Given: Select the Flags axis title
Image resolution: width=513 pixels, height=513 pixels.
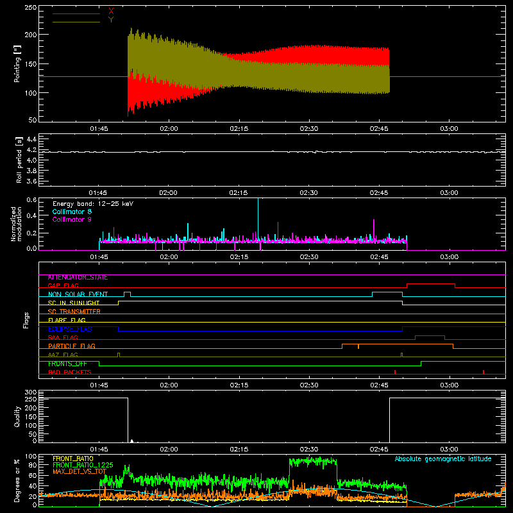Looking at the screenshot, I should 26,320.
